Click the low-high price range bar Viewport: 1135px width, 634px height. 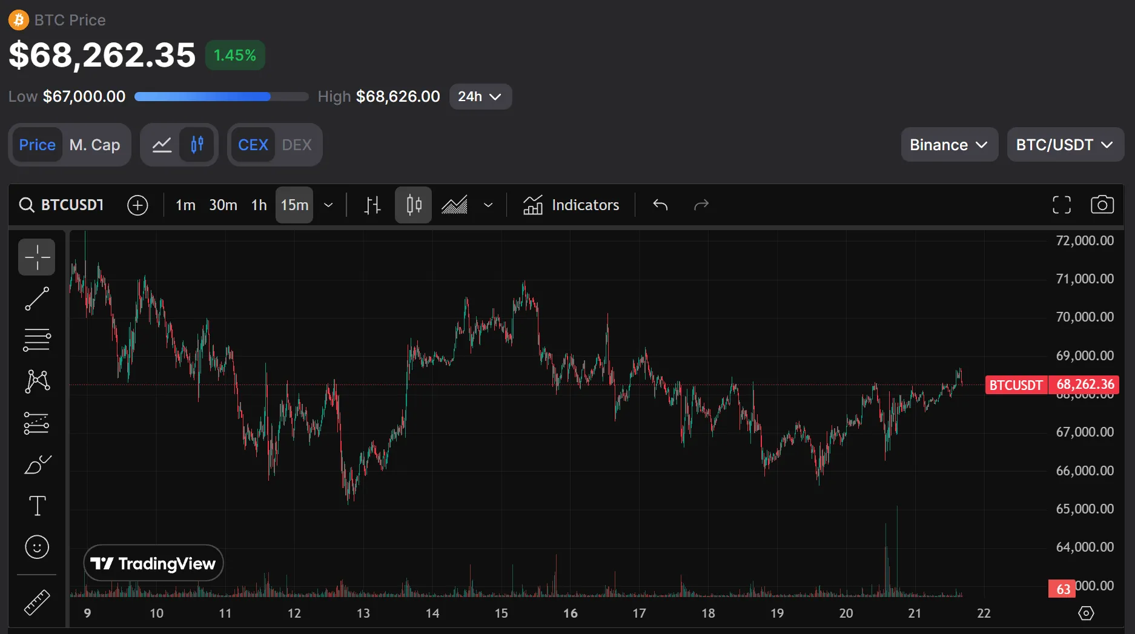(x=221, y=96)
